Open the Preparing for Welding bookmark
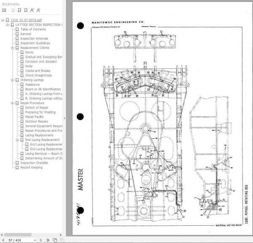Viewport: 253px width, 243px height. click(x=40, y=112)
